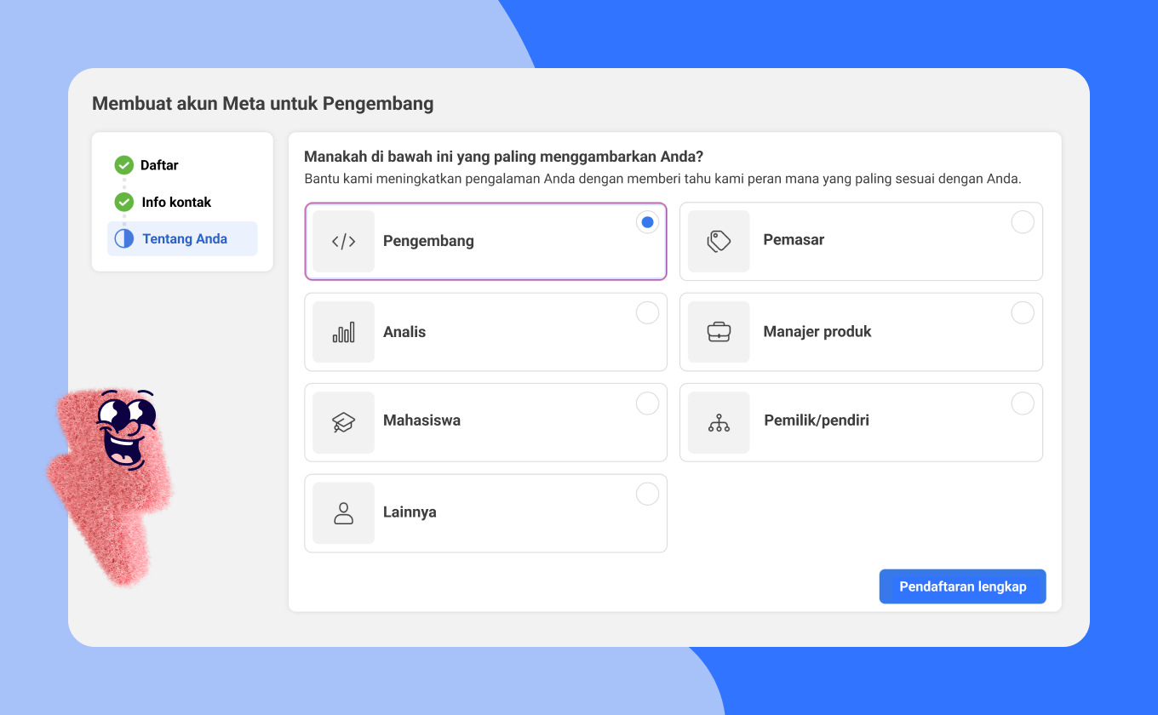This screenshot has height=715, width=1158.
Task: Click the Mahasiswa label text
Action: tap(421, 420)
